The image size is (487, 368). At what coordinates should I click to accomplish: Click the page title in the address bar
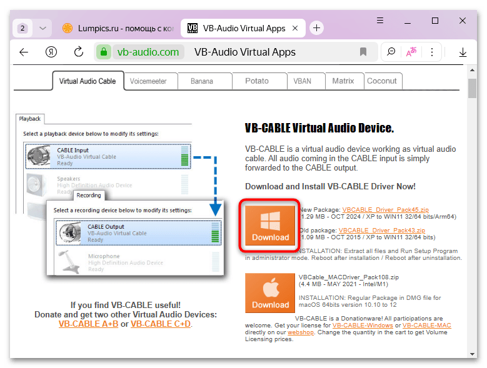(x=245, y=52)
